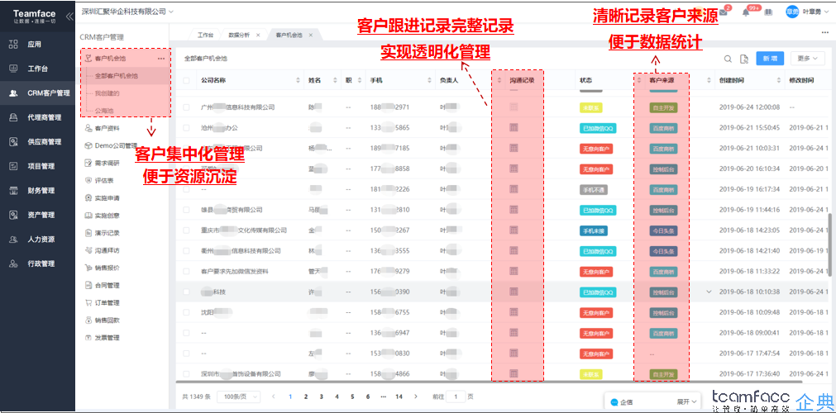Check the 衢州 信息科技有限公司 row checkbox
The width and height of the screenshot is (836, 413).
click(x=186, y=251)
